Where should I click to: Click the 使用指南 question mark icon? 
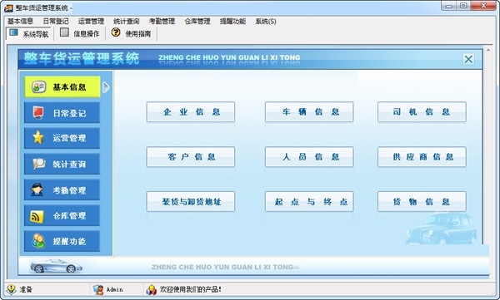(x=116, y=32)
